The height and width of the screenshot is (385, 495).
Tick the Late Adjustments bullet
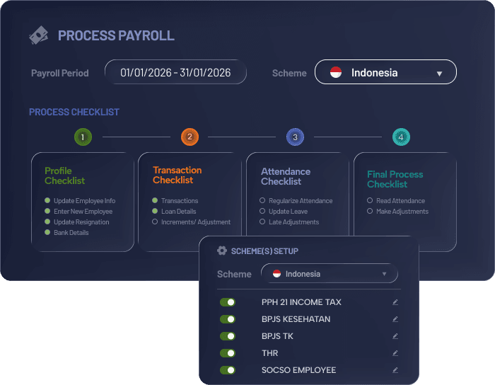262,222
